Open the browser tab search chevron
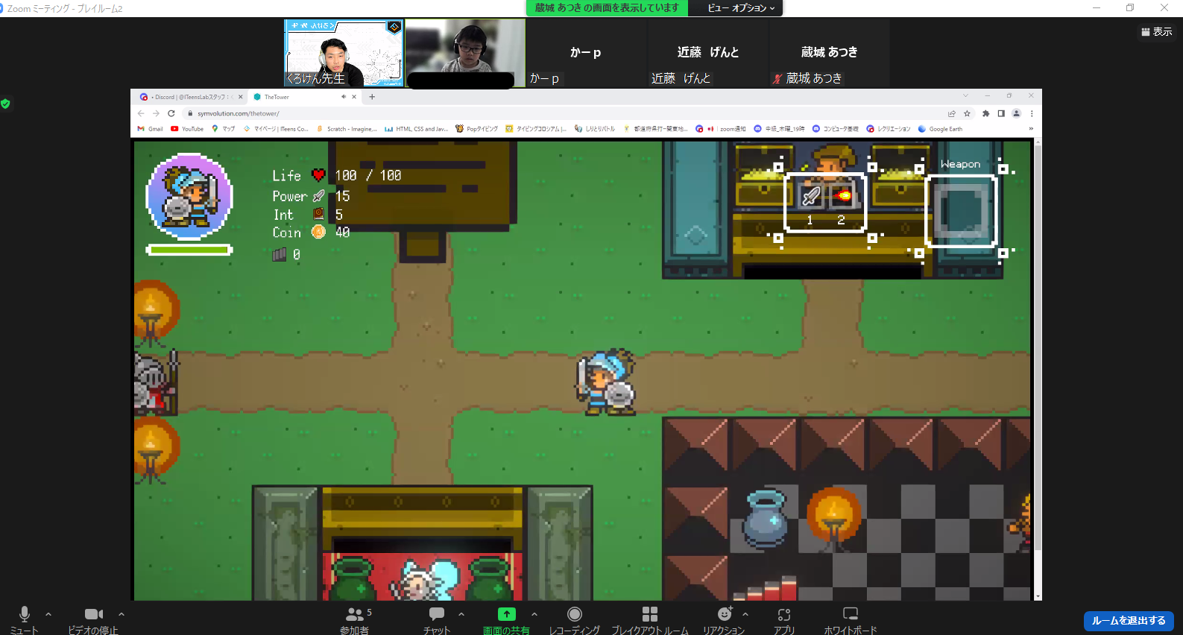 point(965,96)
